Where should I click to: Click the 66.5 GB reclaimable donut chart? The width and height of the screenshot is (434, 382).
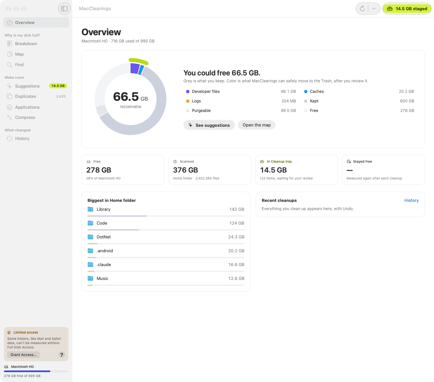pyautogui.click(x=131, y=99)
